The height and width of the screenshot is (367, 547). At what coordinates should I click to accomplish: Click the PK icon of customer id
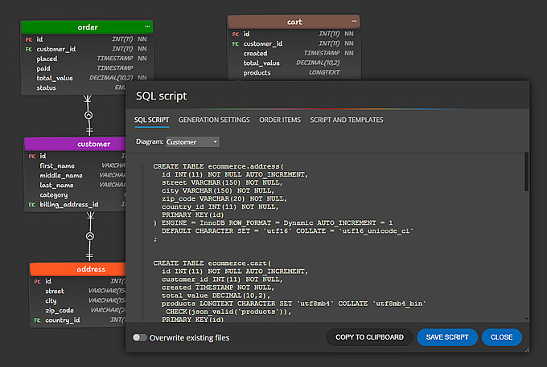(x=31, y=157)
